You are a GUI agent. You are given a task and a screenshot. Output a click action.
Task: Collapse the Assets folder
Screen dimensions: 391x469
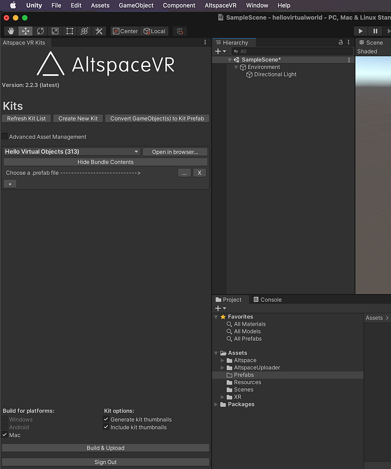[216, 353]
